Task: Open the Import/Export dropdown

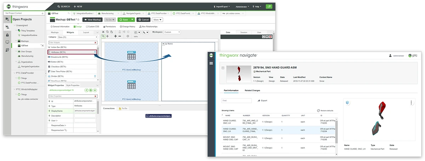Action: coord(222,6)
